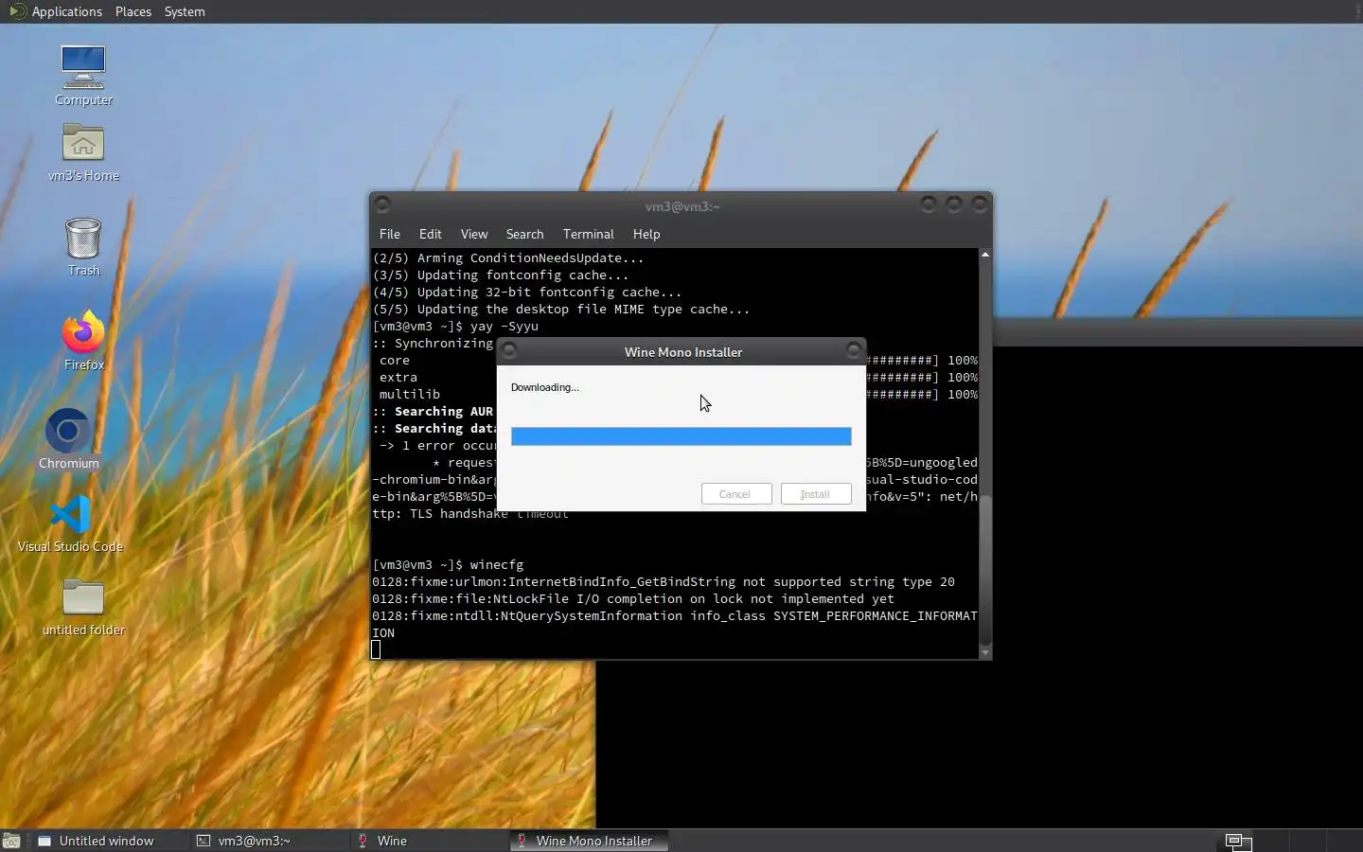Open the System menu in the top panel
This screenshot has width=1363, height=852.
point(185,11)
